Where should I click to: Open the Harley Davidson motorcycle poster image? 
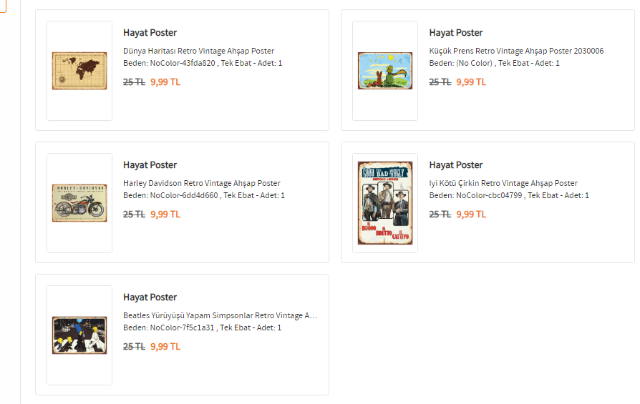pos(79,202)
